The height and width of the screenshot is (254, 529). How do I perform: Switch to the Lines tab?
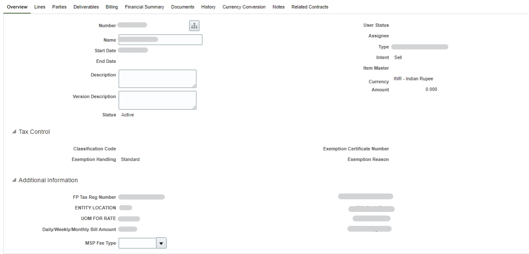(x=40, y=7)
